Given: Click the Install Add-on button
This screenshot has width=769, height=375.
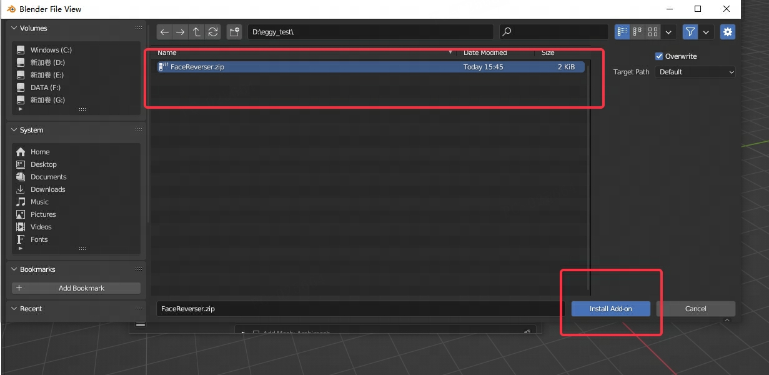Looking at the screenshot, I should [610, 309].
